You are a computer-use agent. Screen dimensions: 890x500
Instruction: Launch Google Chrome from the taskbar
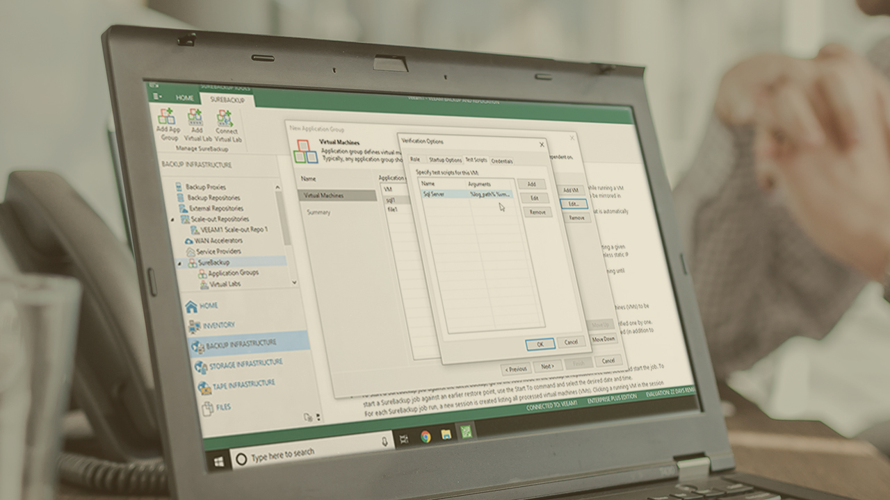pyautogui.click(x=426, y=437)
